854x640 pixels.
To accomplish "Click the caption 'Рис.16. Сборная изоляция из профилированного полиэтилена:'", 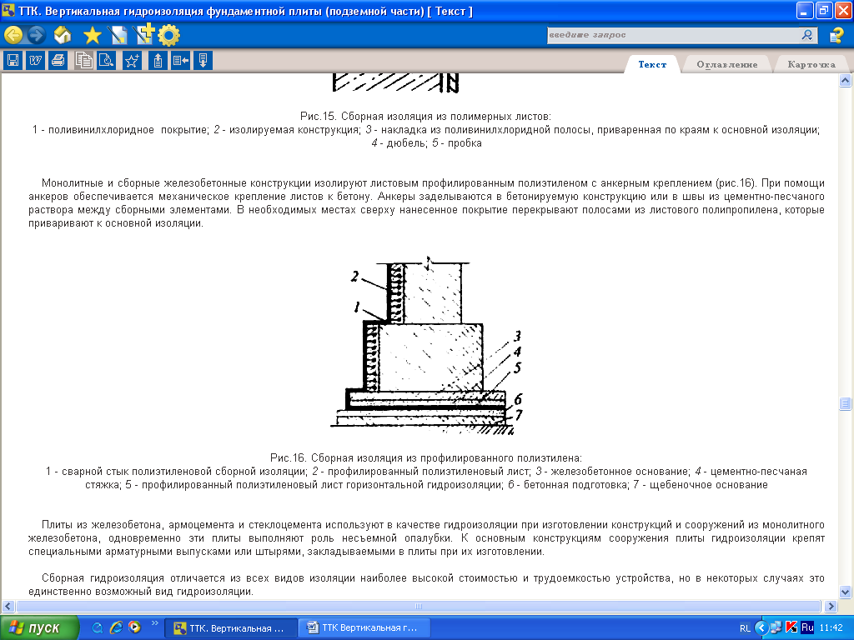I will 426,458.
